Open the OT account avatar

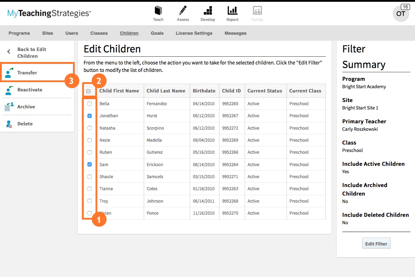[x=400, y=13]
